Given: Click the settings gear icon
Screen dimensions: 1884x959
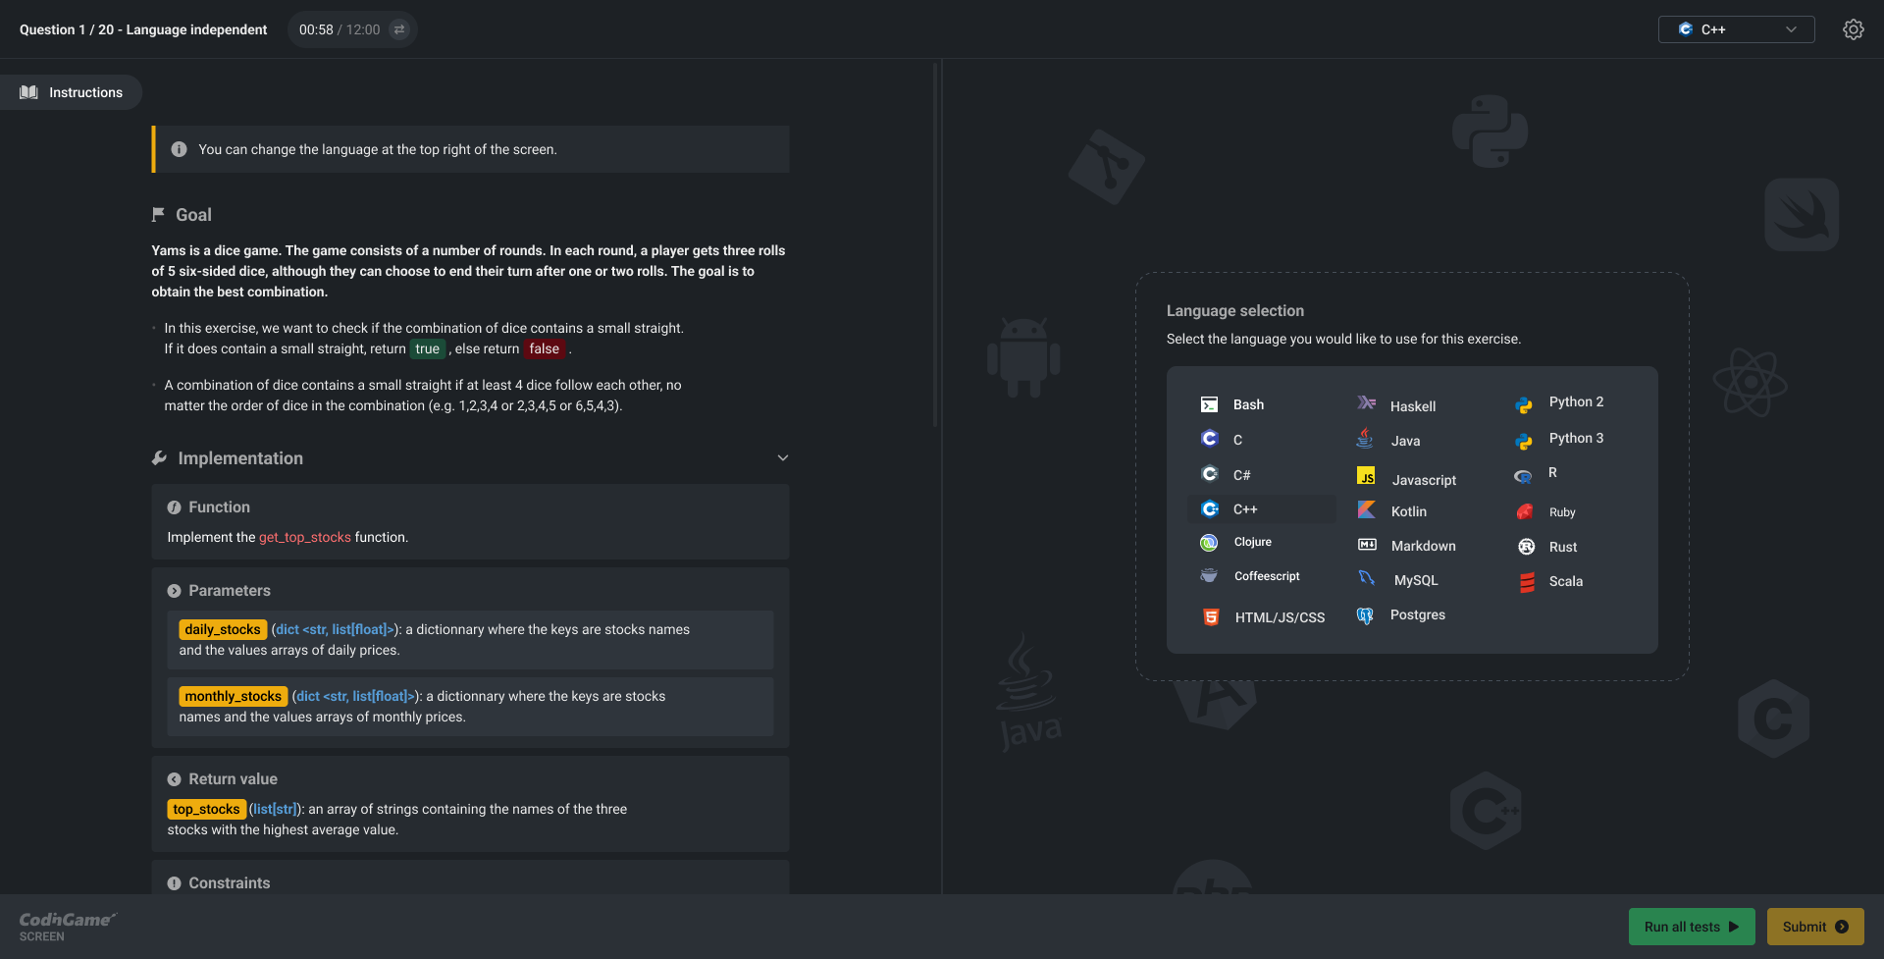Looking at the screenshot, I should (1853, 29).
